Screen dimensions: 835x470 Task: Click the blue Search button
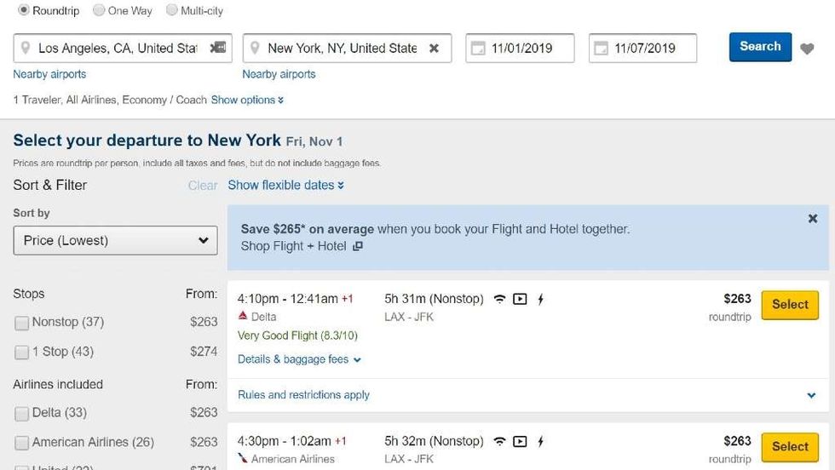[760, 47]
